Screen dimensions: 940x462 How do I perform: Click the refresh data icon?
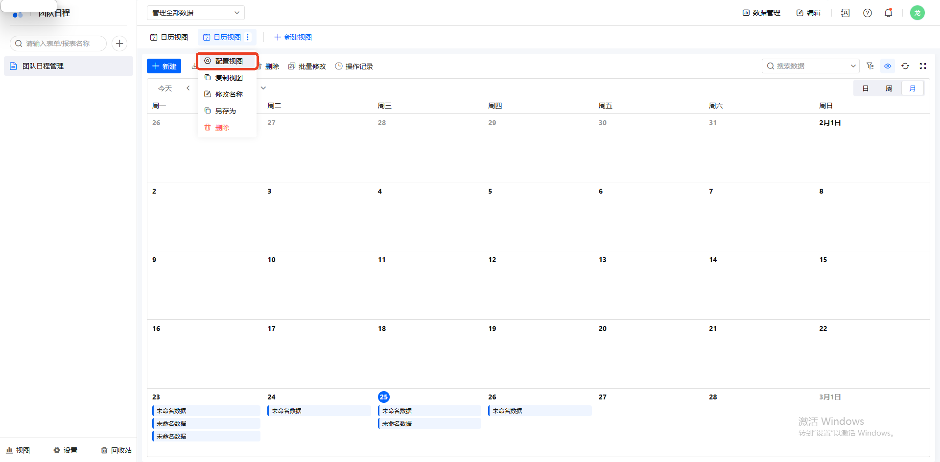pyautogui.click(x=905, y=66)
